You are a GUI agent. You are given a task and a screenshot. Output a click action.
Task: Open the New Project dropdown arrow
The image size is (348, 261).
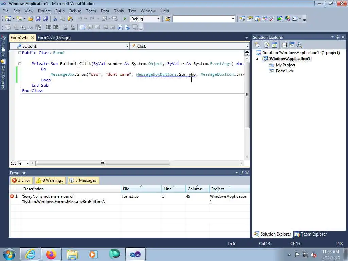click(x=14, y=19)
